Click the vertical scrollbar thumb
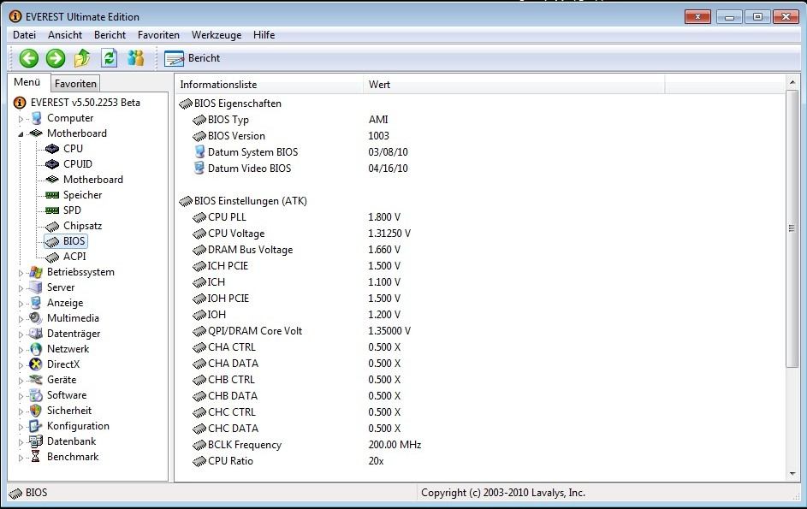Screen dimensions: 807x509 pos(792,228)
